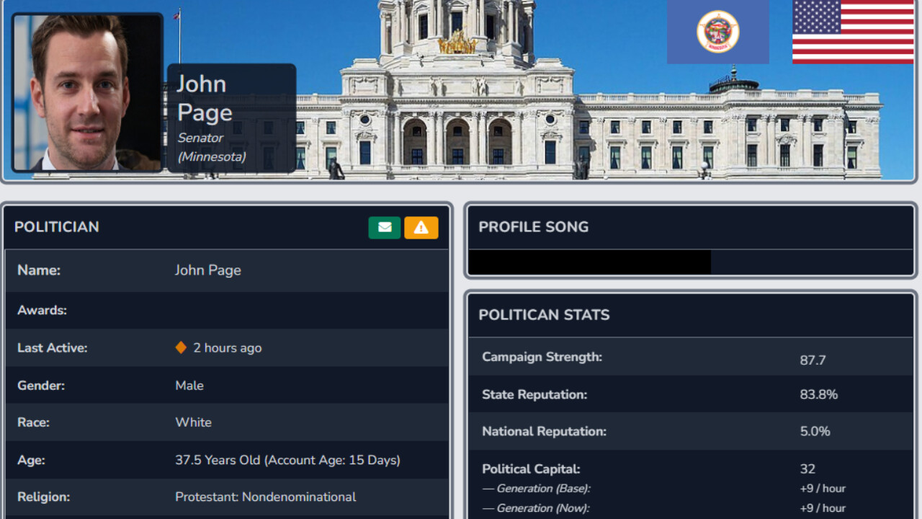The image size is (922, 519).
Task: Report John Page using the warning triangle icon
Action: (x=421, y=227)
